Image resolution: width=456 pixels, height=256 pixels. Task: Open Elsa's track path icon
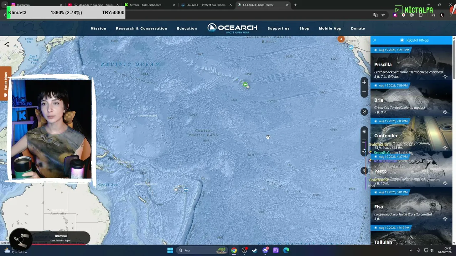tap(445, 219)
